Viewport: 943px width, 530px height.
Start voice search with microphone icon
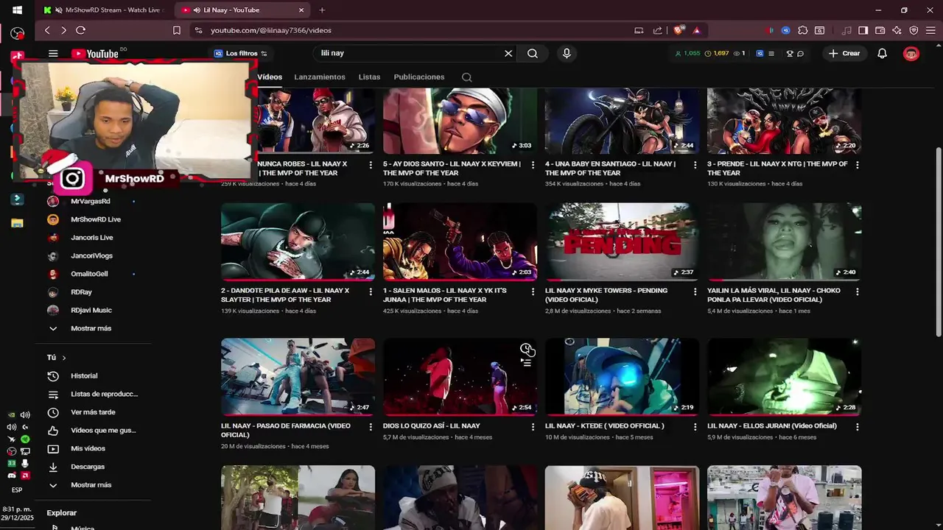pyautogui.click(x=567, y=53)
